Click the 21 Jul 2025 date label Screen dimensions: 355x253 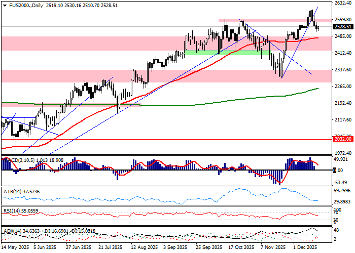coord(110,247)
